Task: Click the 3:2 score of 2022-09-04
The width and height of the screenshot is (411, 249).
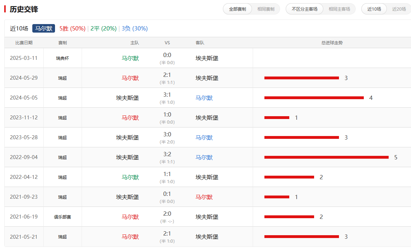Action: click(167, 154)
